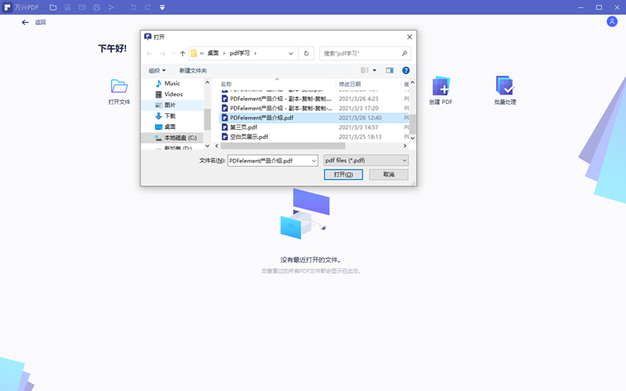Open the 组织 menu

point(157,70)
